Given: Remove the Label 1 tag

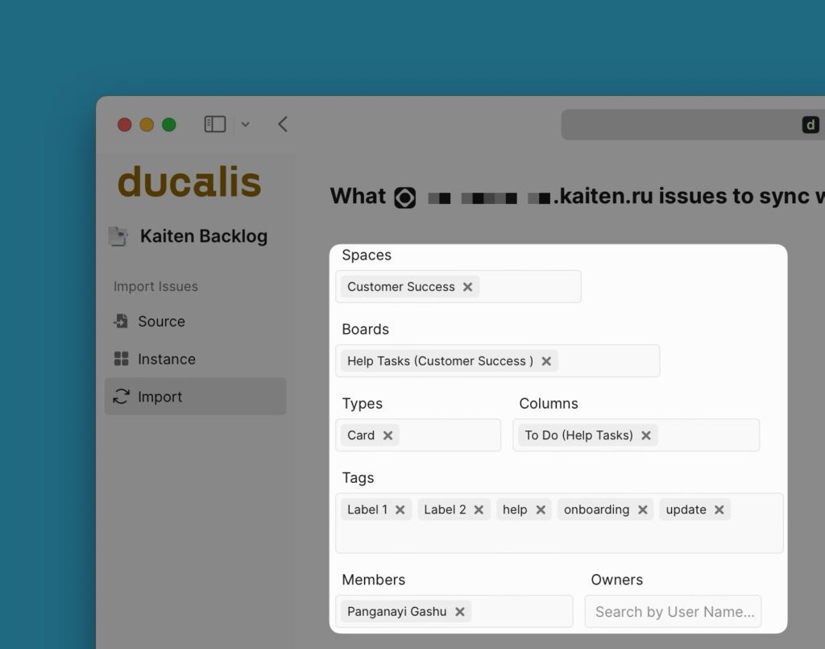Looking at the screenshot, I should click(400, 510).
